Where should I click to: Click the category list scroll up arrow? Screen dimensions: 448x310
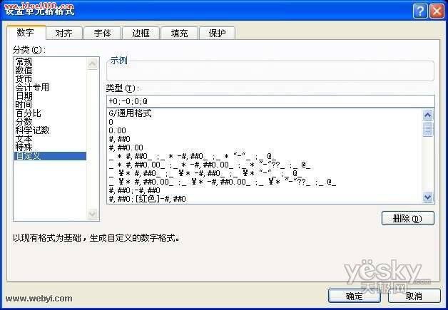pyautogui.click(x=92, y=63)
